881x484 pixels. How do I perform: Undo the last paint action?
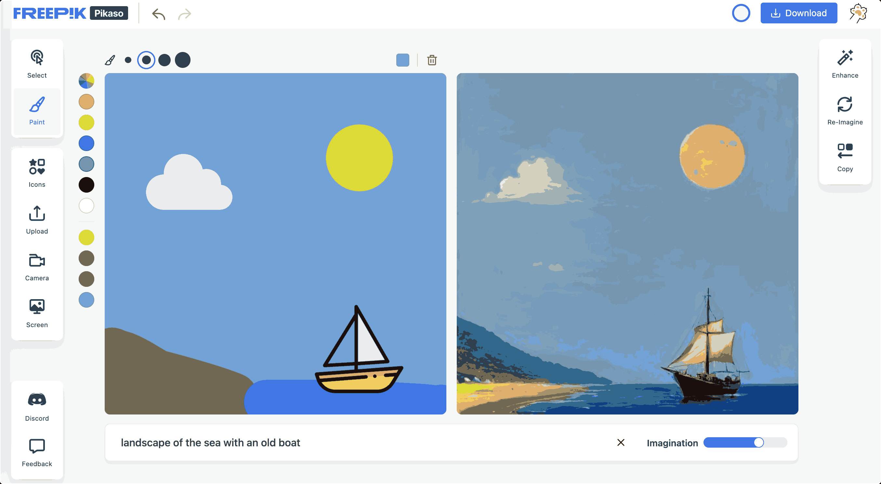159,14
